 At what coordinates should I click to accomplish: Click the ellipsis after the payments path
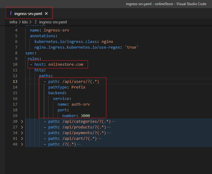click(x=109, y=133)
